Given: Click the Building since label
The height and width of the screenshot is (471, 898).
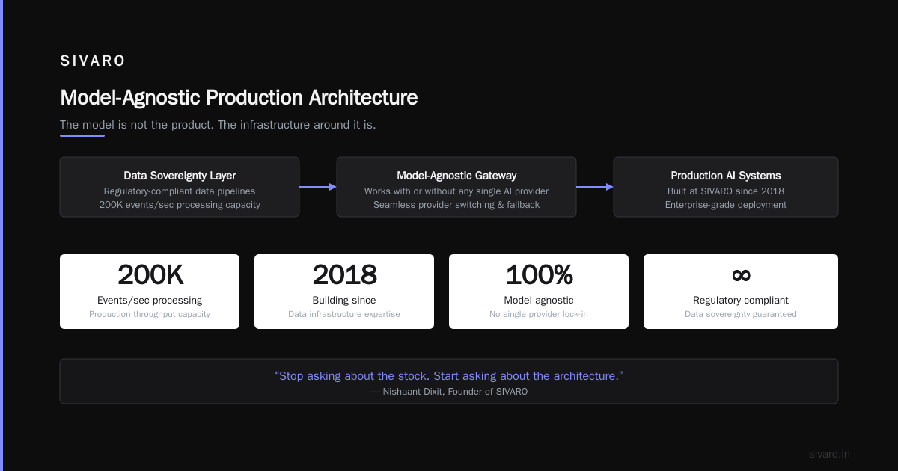Looking at the screenshot, I should point(344,300).
